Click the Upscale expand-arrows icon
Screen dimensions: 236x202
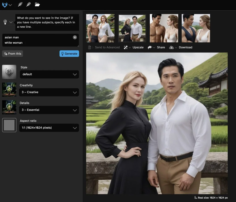coord(126,47)
